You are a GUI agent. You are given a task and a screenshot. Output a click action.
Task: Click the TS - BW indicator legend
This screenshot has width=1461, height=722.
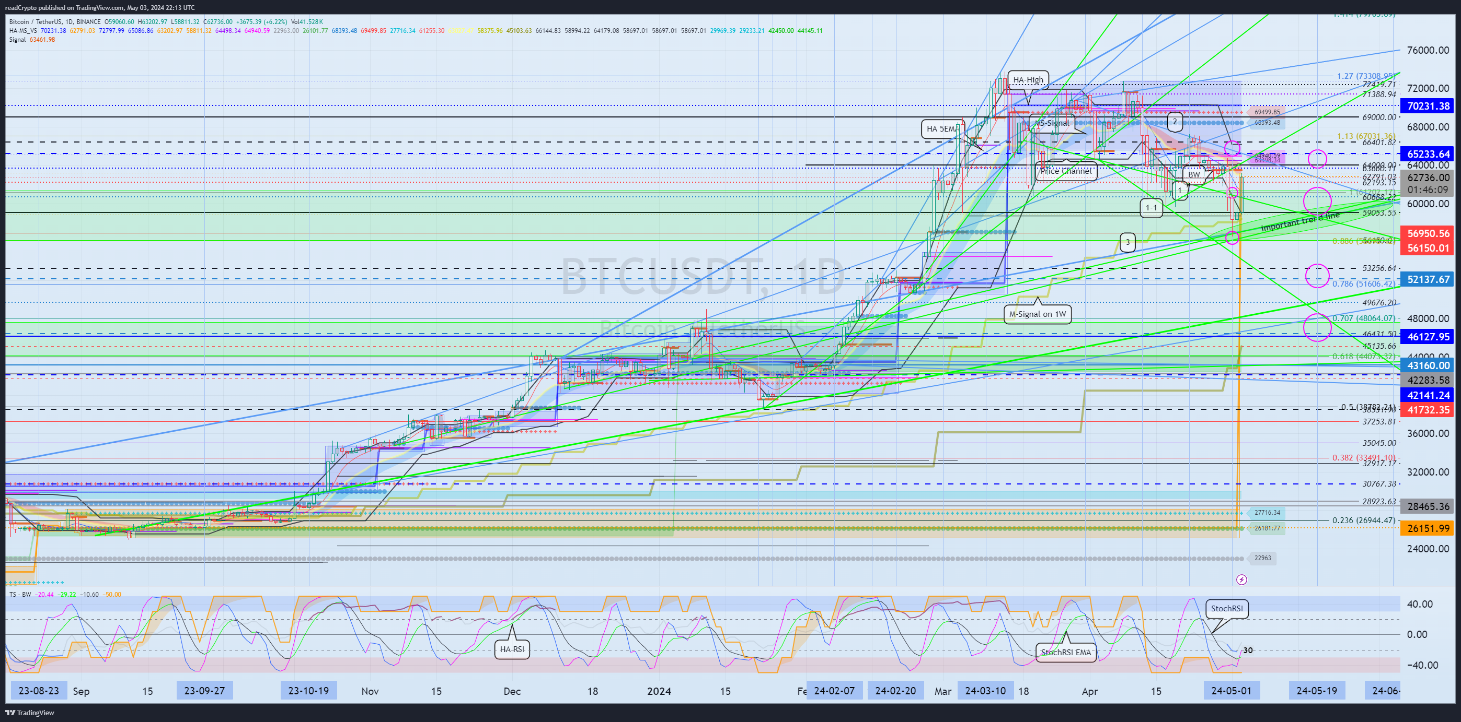click(20, 595)
